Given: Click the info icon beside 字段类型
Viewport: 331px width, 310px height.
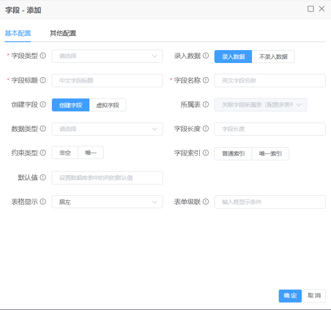Looking at the screenshot, I should tap(43, 56).
